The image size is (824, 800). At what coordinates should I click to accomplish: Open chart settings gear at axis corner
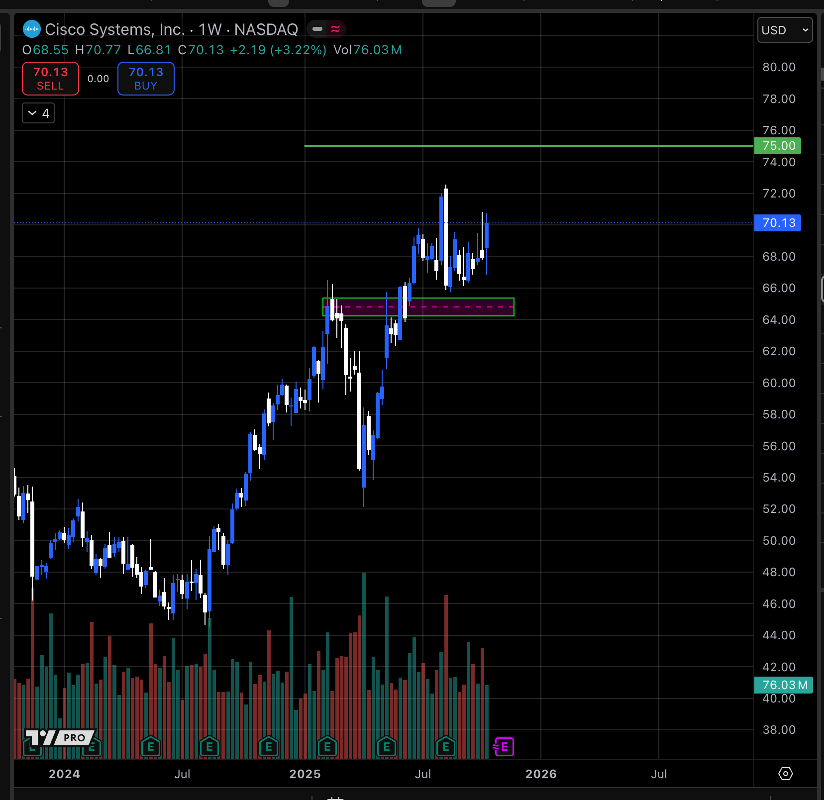[785, 774]
